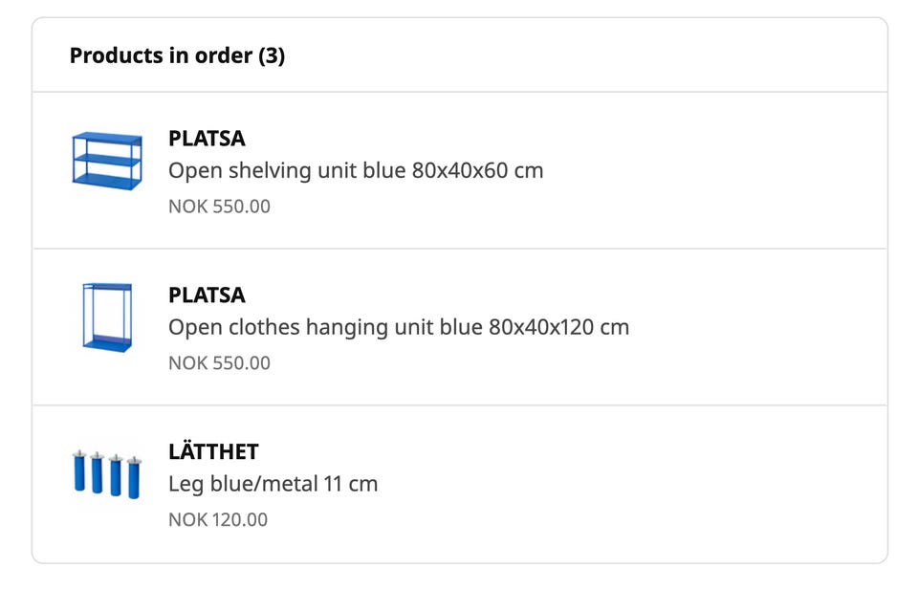The width and height of the screenshot is (918, 590).
Task: Select the clothes hanging unit product row
Action: pos(460,327)
